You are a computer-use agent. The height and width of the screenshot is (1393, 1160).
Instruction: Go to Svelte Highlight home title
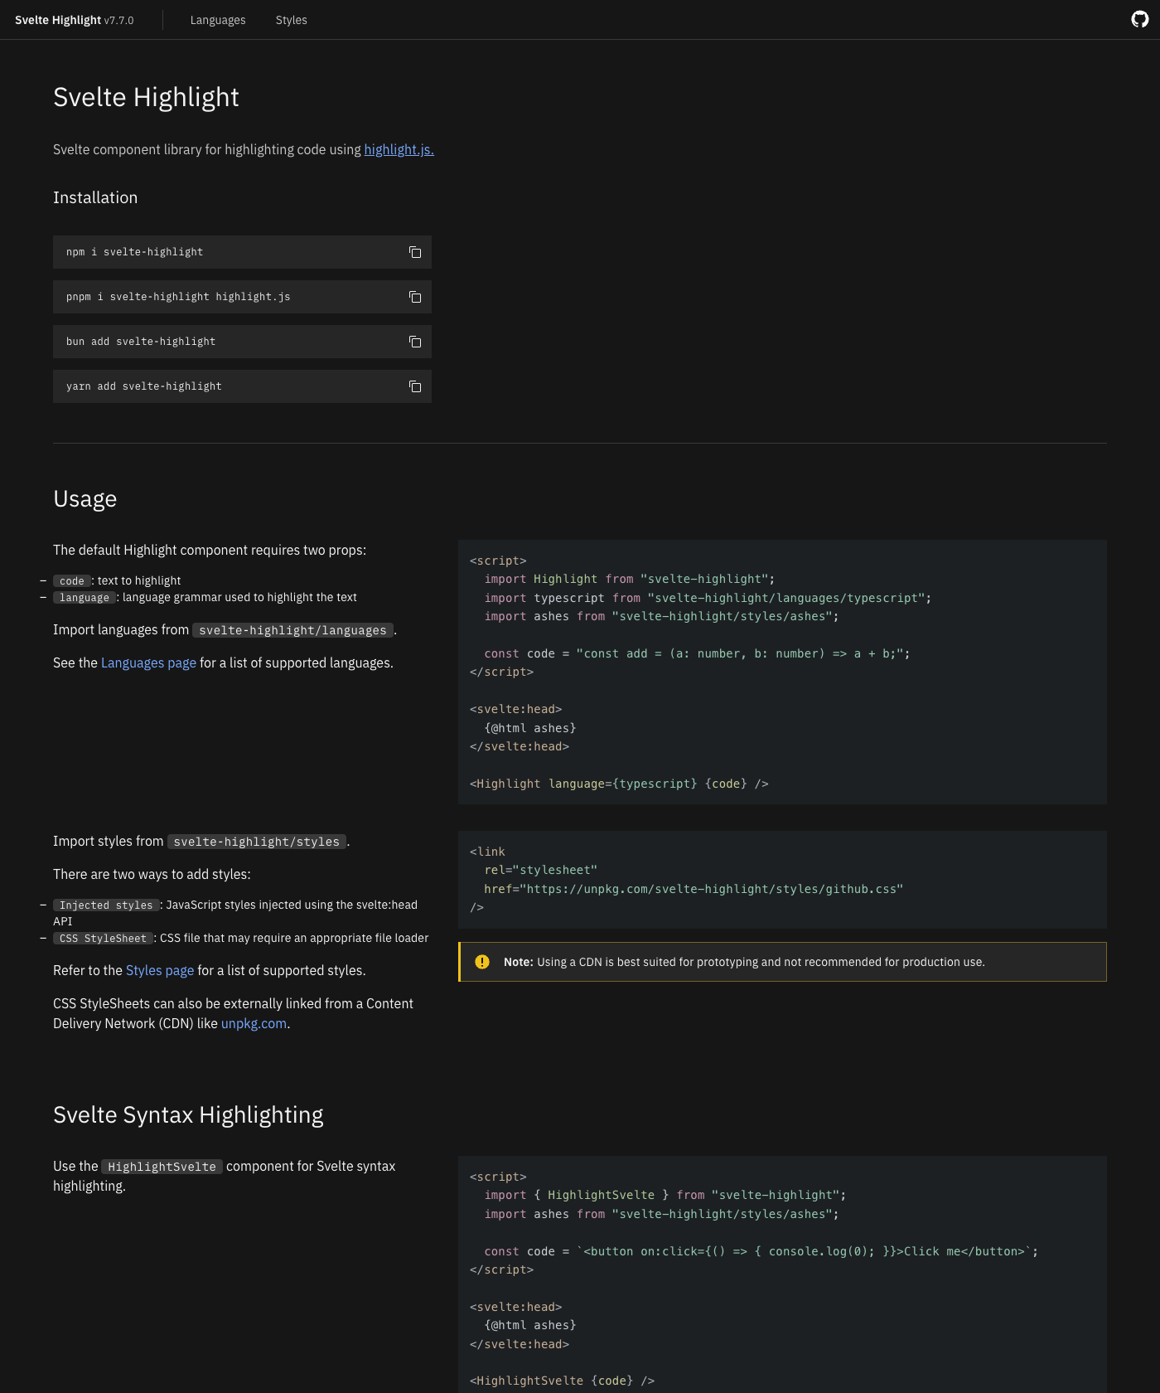[x=58, y=20]
